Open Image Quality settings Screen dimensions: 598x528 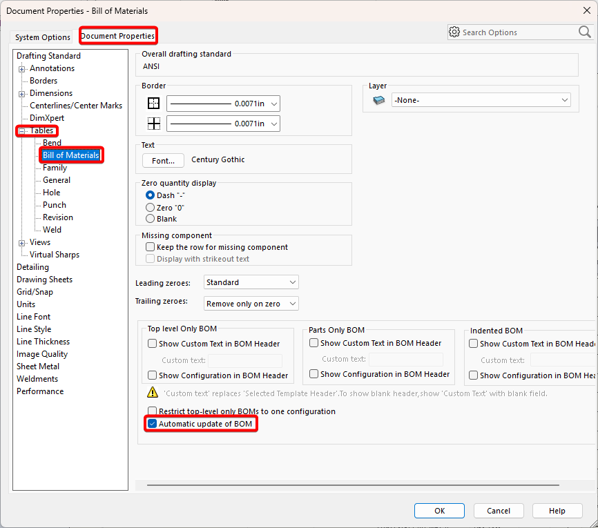[42, 354]
